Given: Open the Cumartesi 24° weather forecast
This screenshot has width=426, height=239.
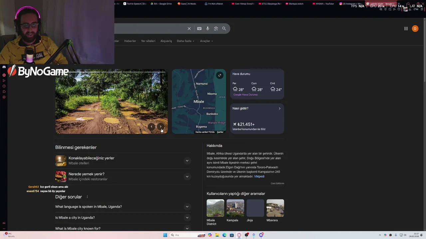Looking at the screenshot, I should click(x=276, y=87).
